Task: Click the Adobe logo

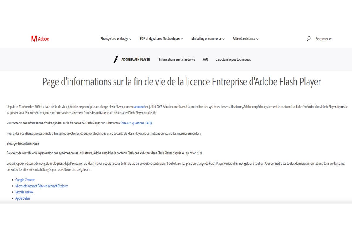Action: pos(40,38)
